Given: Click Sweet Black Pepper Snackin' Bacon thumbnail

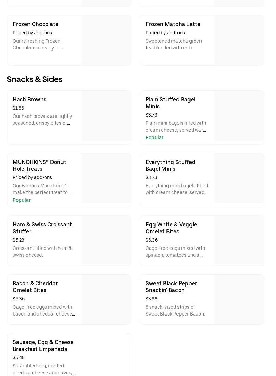Looking at the screenshot, I should tap(239, 299).
